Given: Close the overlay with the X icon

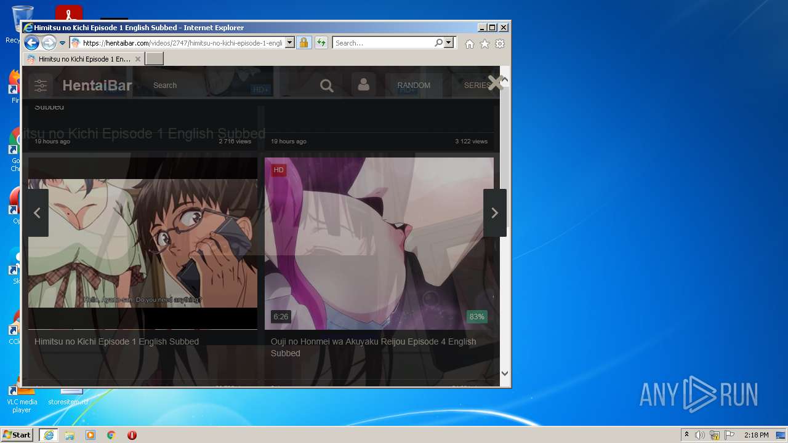Looking at the screenshot, I should tap(496, 82).
